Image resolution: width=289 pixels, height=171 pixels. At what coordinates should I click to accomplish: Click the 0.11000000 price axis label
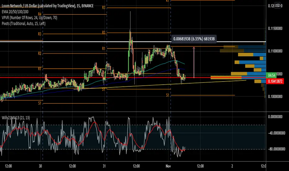click(275, 51)
